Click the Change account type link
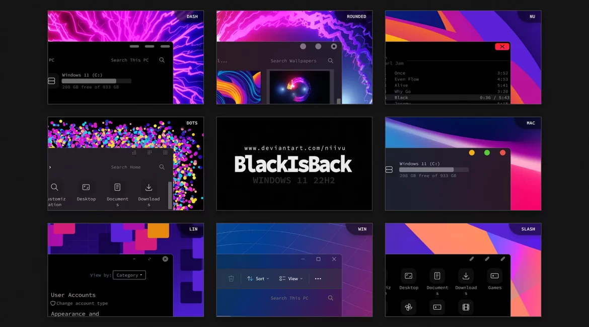Screen dimensions: 589x327 (x=82, y=303)
